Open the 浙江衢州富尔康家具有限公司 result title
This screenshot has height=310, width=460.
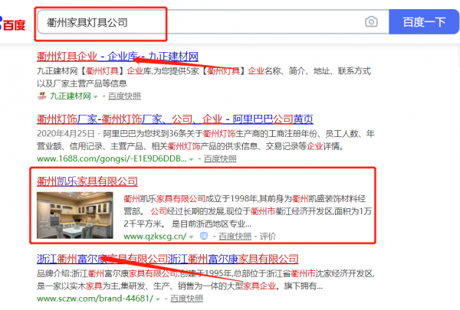tap(167, 259)
